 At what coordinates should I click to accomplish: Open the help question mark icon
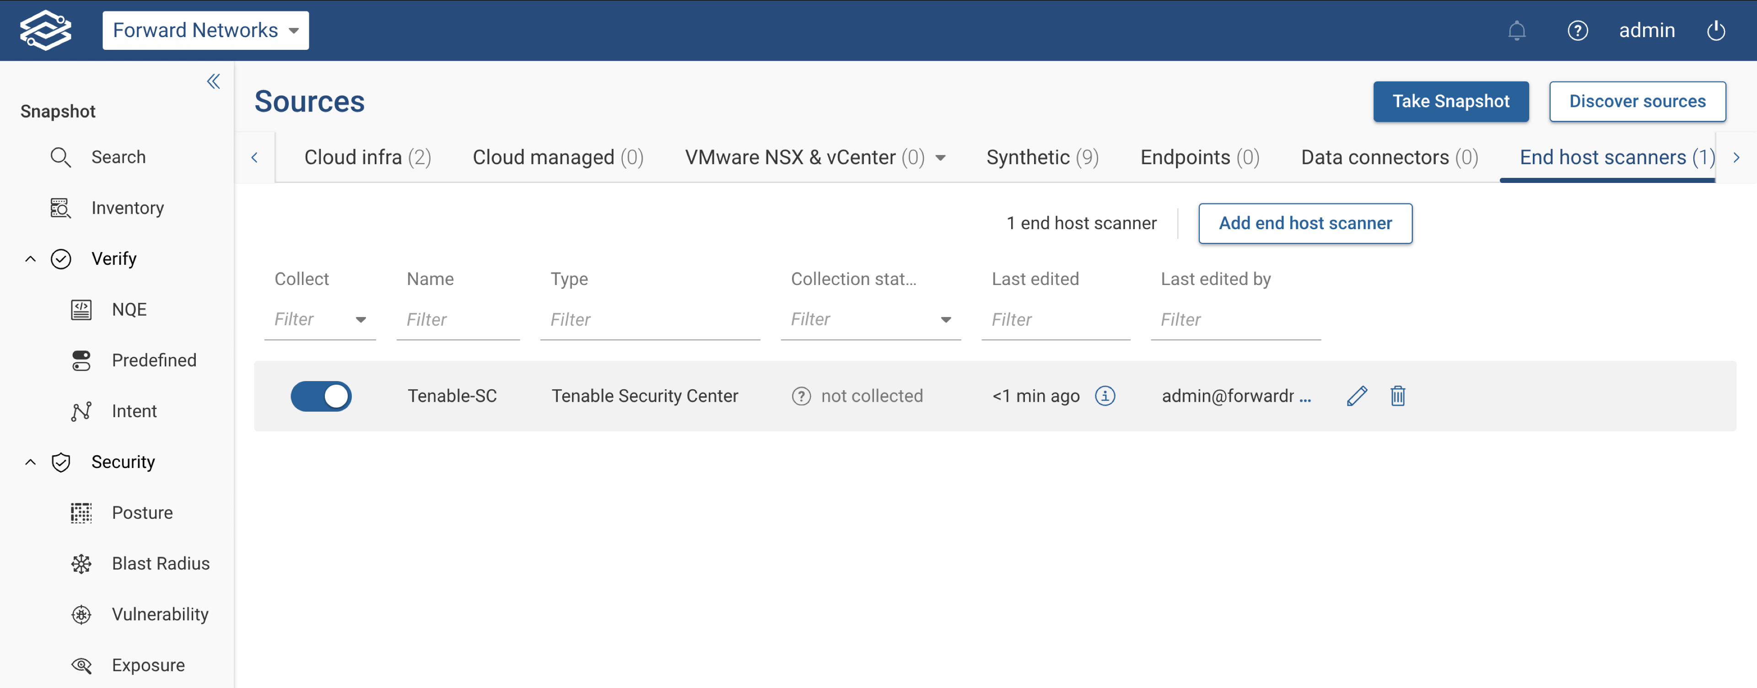[1577, 31]
